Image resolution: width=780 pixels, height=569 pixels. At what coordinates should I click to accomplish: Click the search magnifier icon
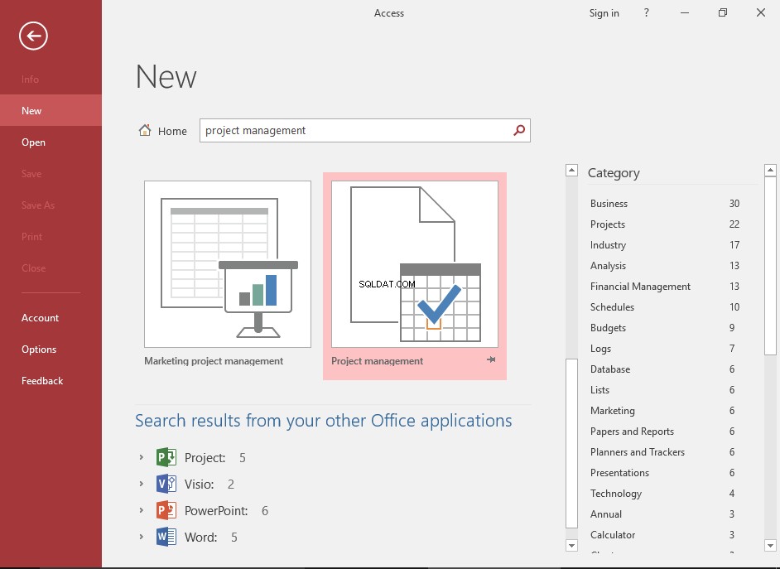point(519,130)
